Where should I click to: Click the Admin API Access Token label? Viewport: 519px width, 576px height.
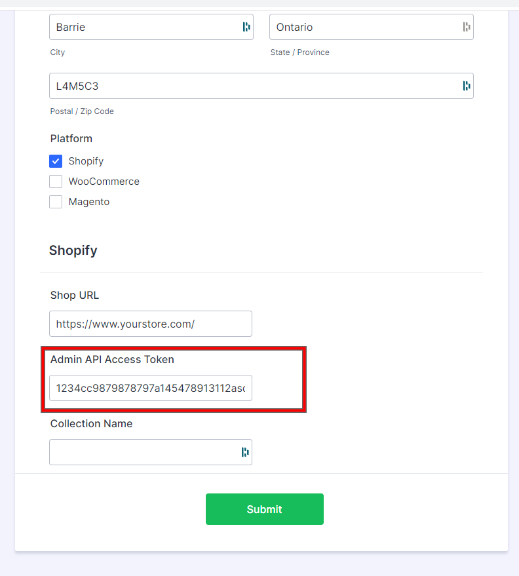click(112, 359)
